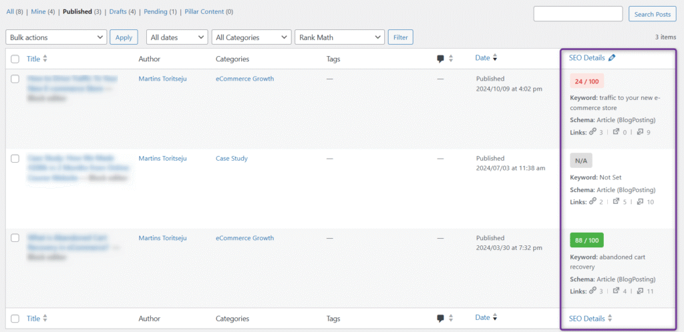Click the external links icon for 88/100 post
The height and width of the screenshot is (332, 684).
click(x=616, y=291)
